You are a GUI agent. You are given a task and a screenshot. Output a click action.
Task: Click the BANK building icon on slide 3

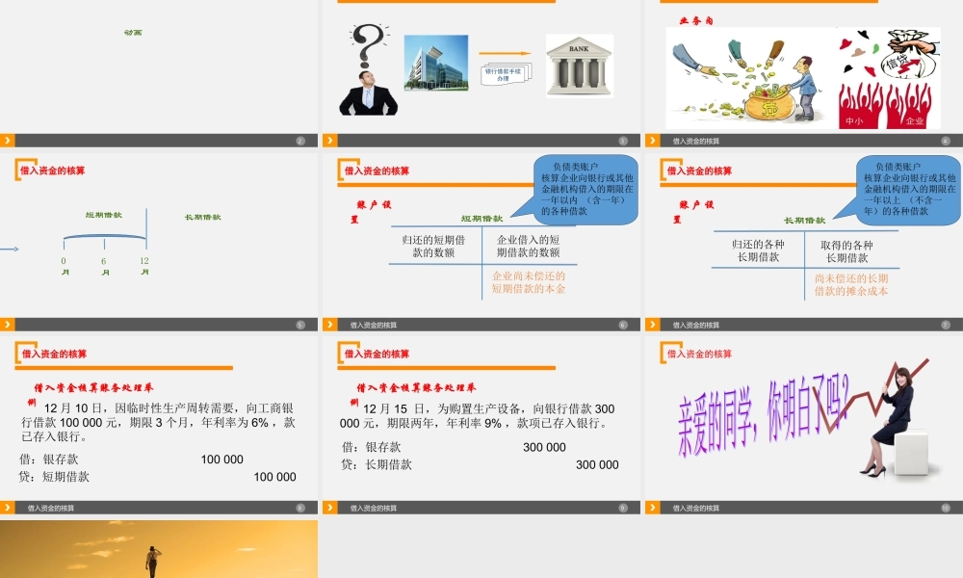[577, 63]
